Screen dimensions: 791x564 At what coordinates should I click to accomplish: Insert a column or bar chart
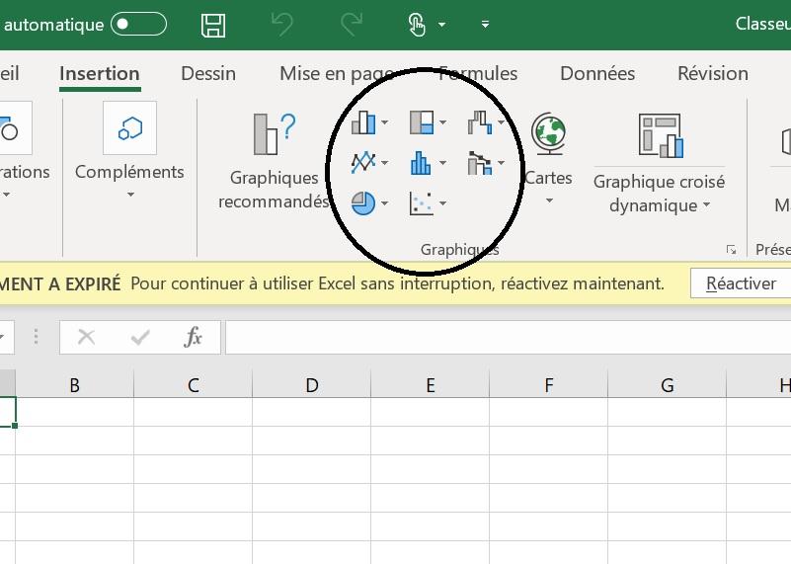tap(363, 122)
